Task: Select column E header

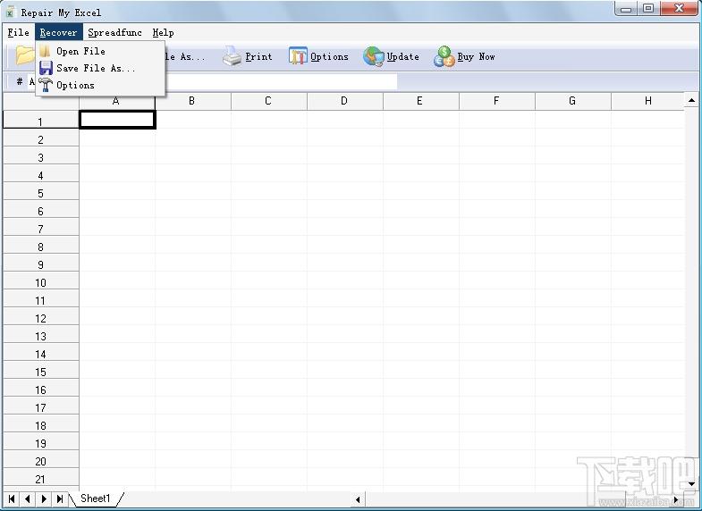Action: [421, 101]
